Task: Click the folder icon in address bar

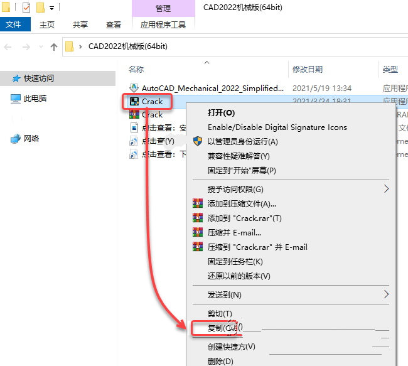Action: [x=69, y=46]
